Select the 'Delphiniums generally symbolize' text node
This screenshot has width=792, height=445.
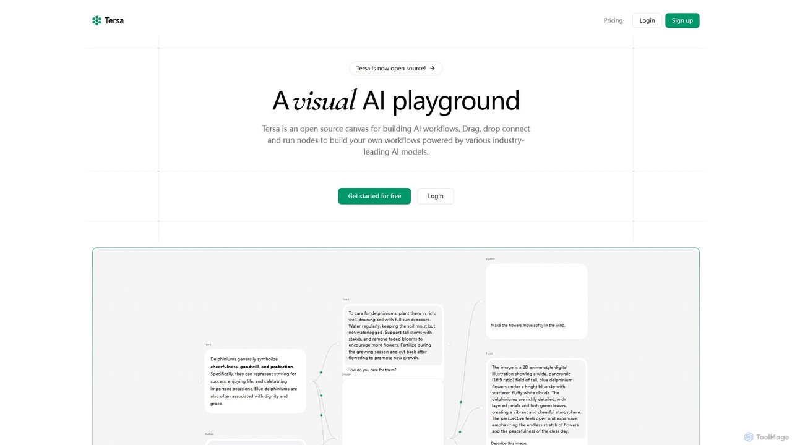coord(255,381)
